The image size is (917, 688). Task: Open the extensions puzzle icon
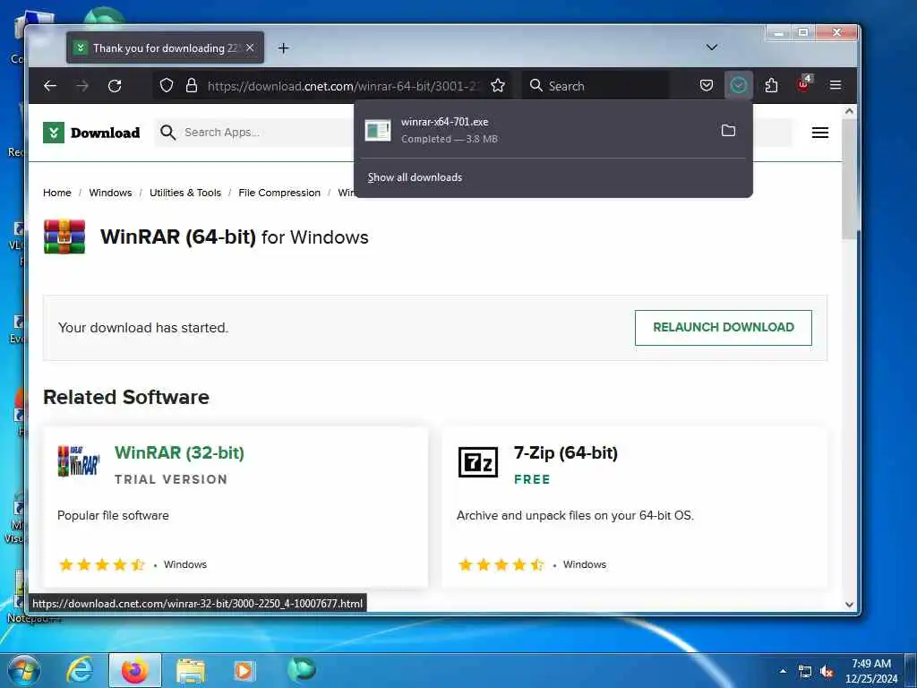point(771,86)
